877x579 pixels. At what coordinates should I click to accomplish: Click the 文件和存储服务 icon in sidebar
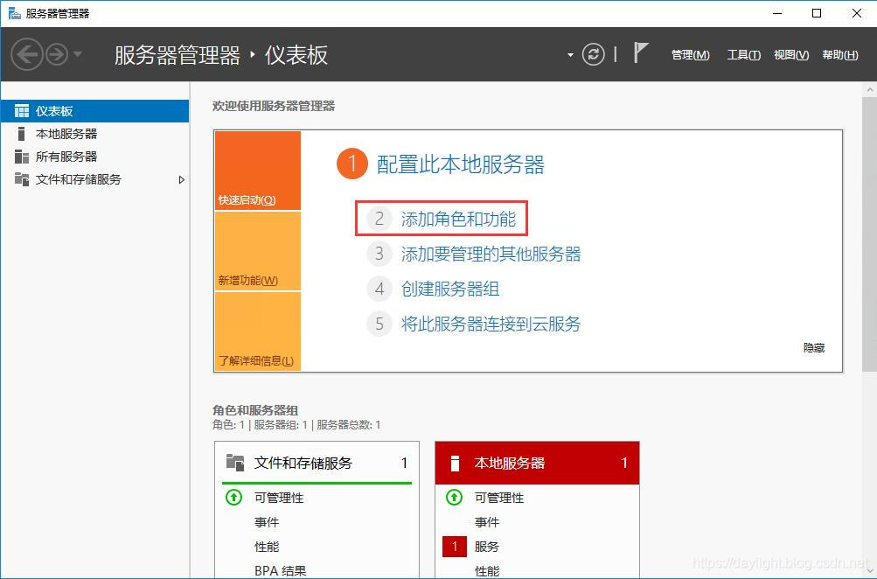pos(22,179)
